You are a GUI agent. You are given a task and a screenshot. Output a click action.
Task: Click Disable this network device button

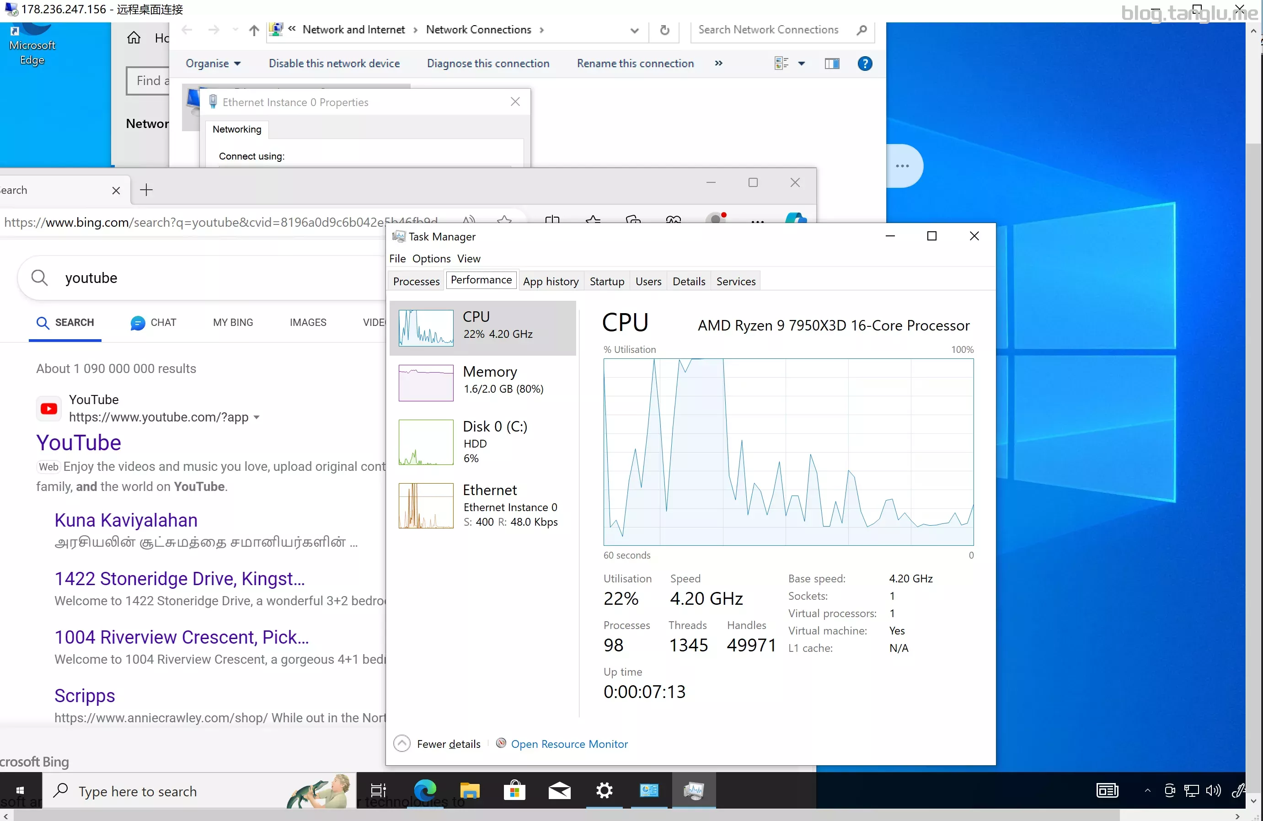[x=333, y=64]
